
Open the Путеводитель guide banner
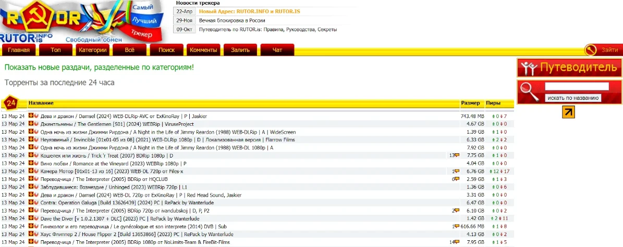(569, 68)
